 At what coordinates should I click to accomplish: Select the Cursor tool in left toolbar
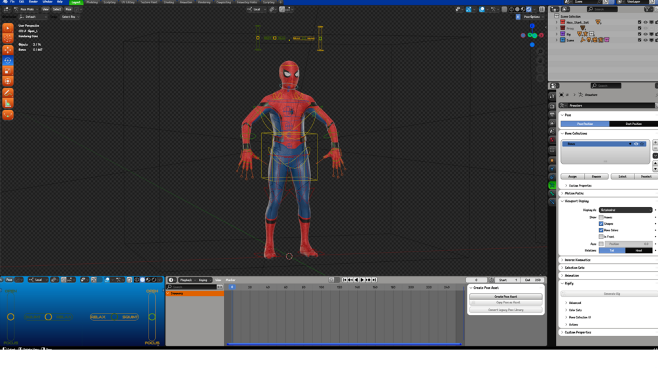click(8, 39)
